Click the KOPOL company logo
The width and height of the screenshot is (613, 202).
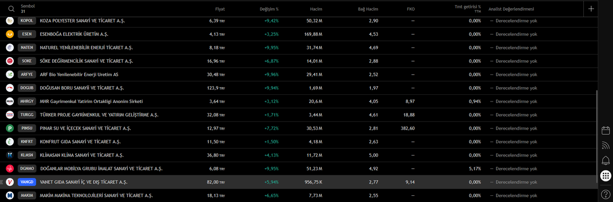(x=10, y=20)
